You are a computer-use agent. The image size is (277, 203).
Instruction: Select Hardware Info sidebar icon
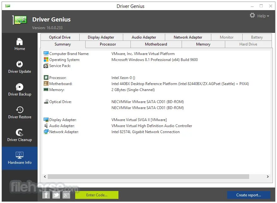[20, 155]
